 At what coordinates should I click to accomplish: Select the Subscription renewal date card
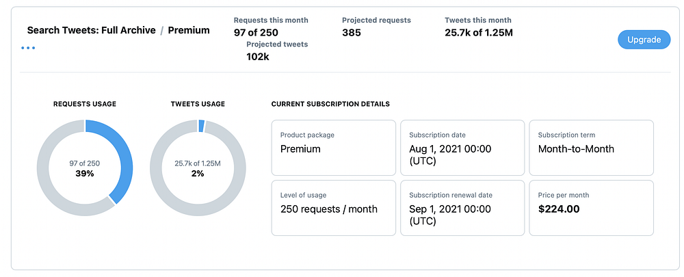[462, 207]
